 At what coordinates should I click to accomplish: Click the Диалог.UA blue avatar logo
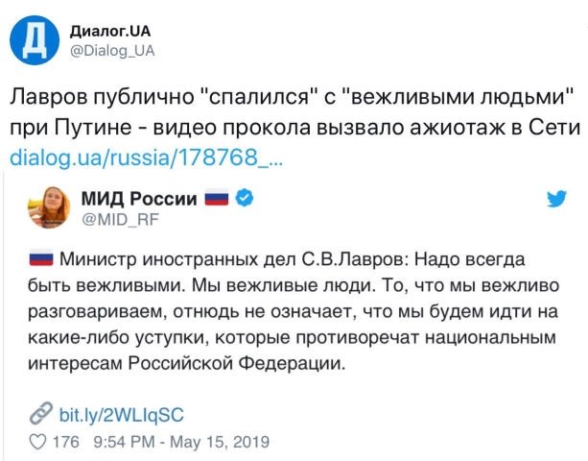[x=33, y=41]
